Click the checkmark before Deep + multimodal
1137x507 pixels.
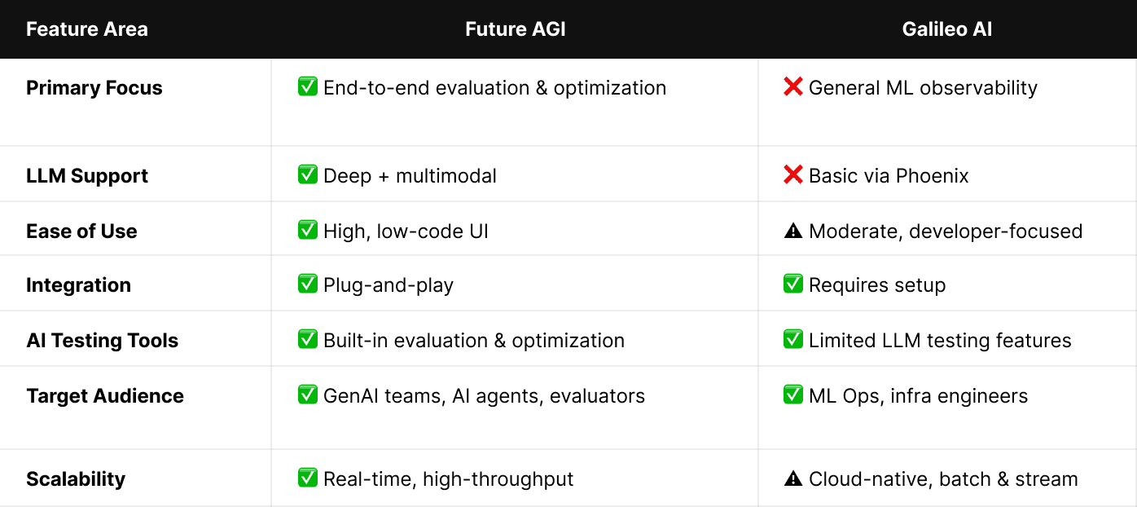tap(308, 174)
